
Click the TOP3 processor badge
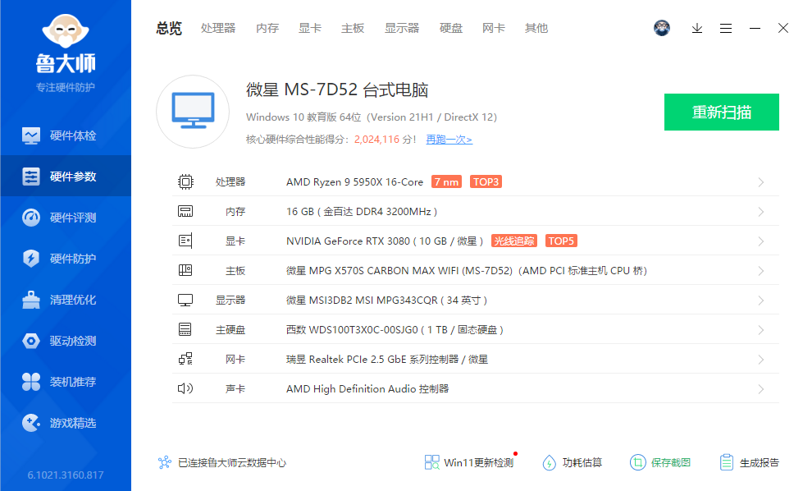486,182
